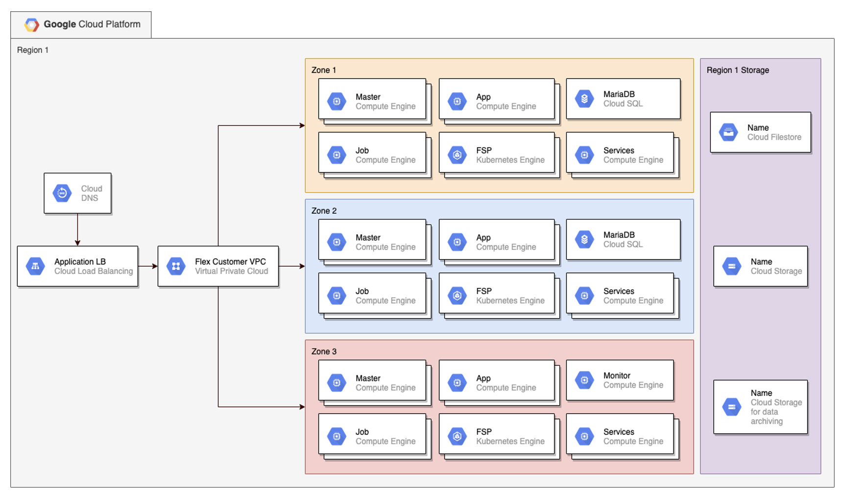The width and height of the screenshot is (841, 495).
Task: Click Zone 3 App card text
Action: click(506, 383)
